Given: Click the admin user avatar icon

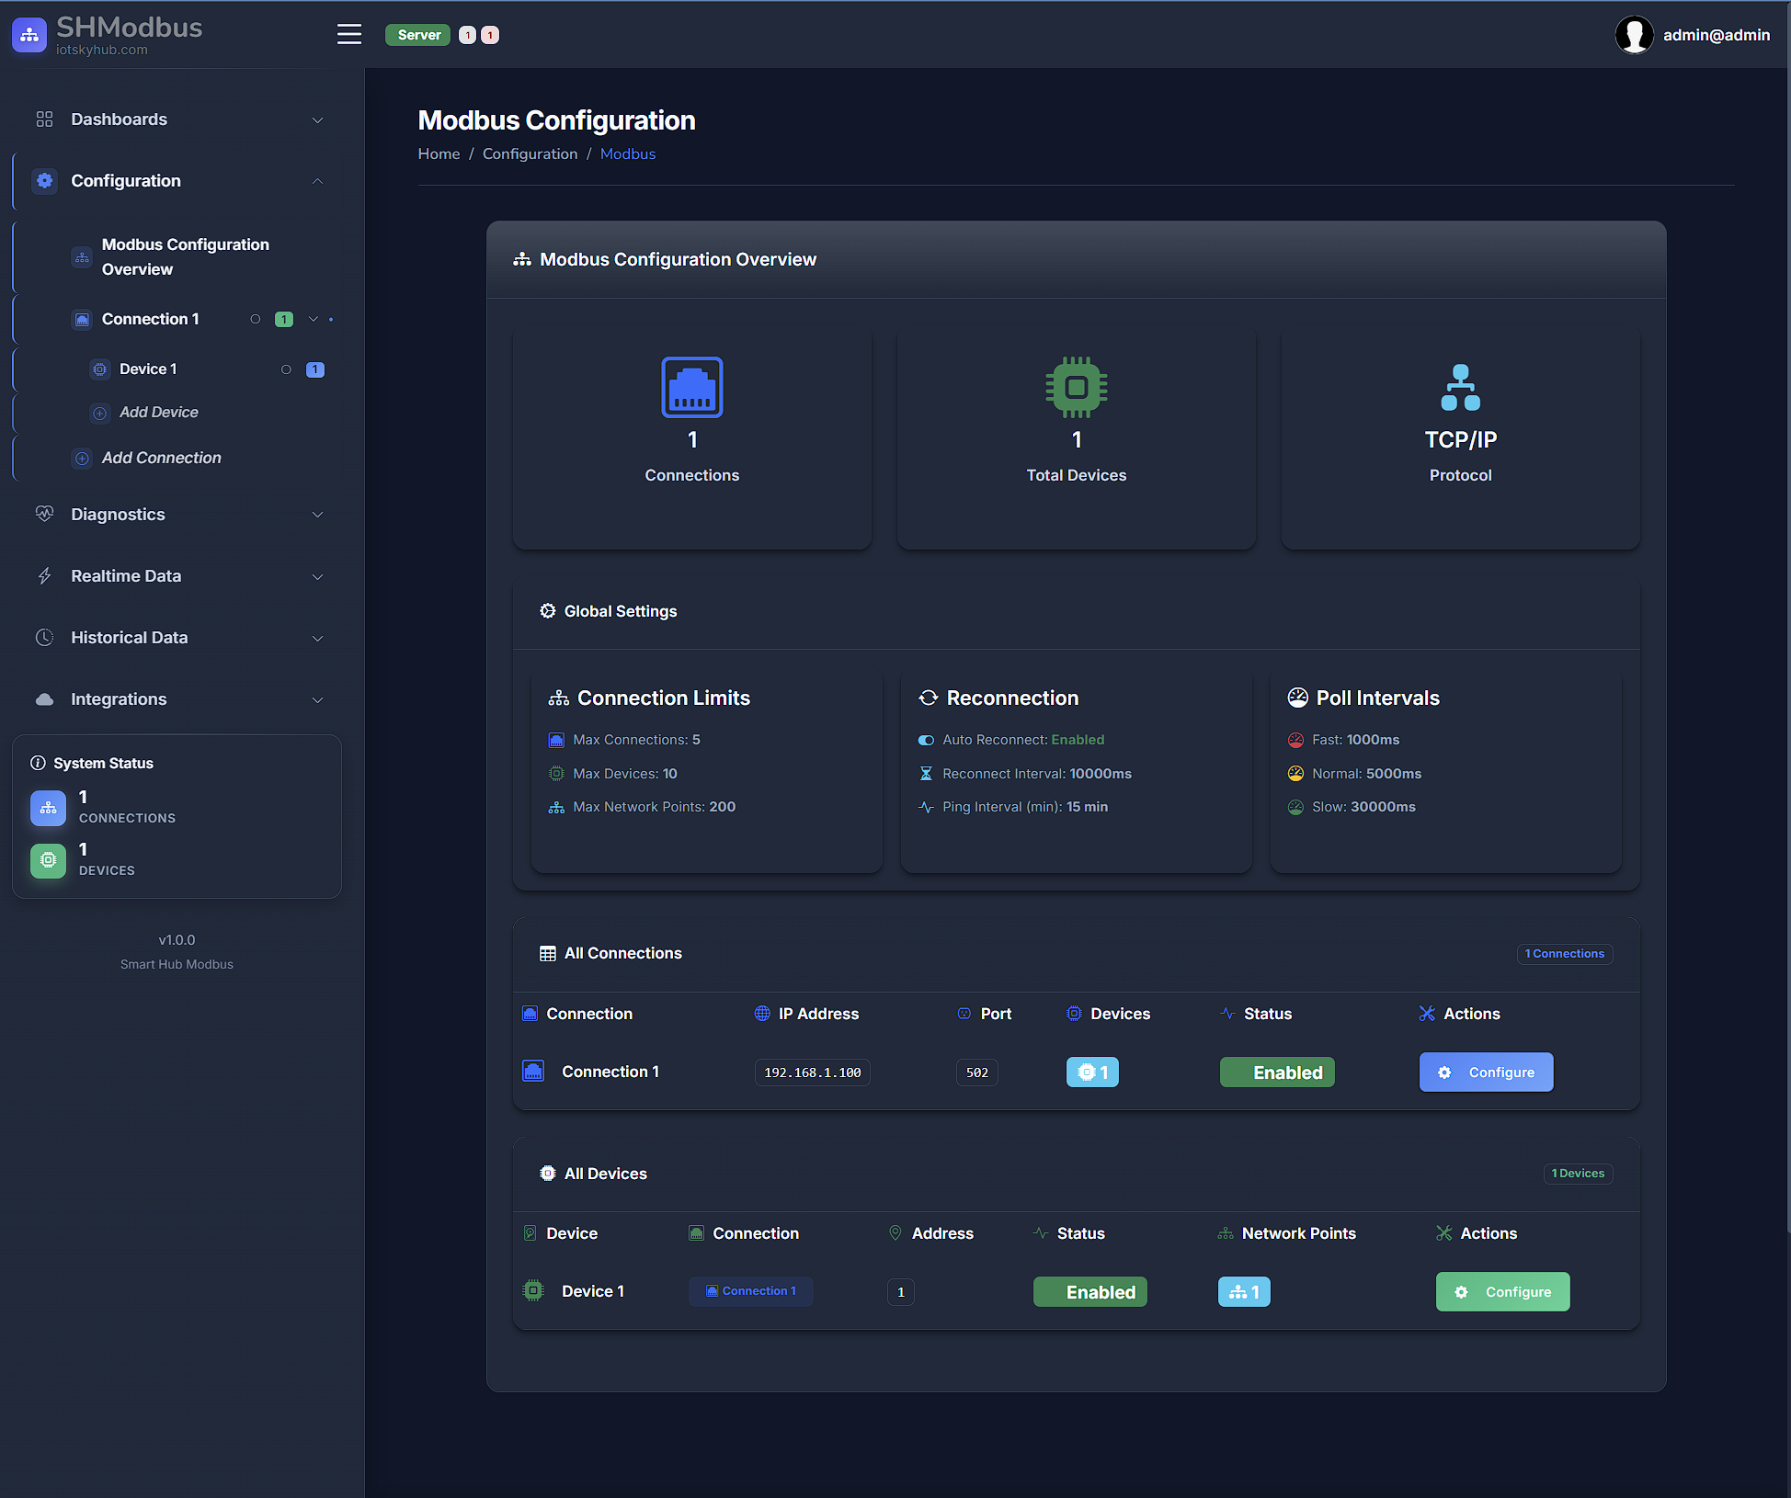Looking at the screenshot, I should click(1634, 35).
